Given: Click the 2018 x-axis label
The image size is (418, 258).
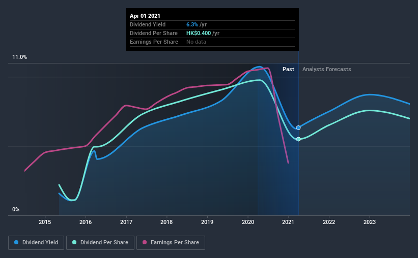Looking at the screenshot, I should [166, 222].
